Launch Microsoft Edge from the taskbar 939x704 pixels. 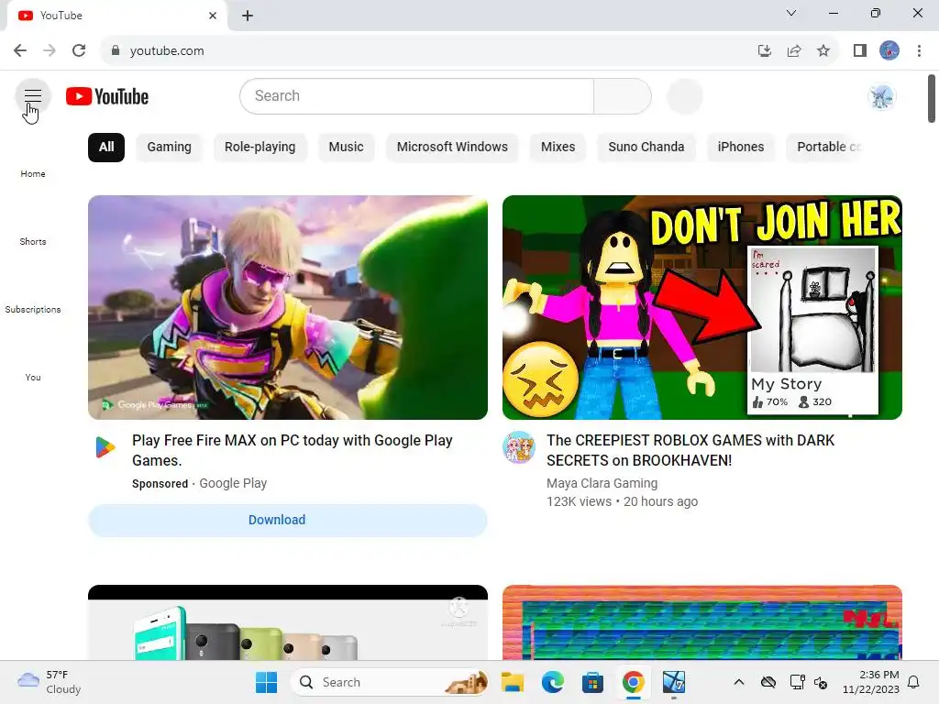point(553,682)
